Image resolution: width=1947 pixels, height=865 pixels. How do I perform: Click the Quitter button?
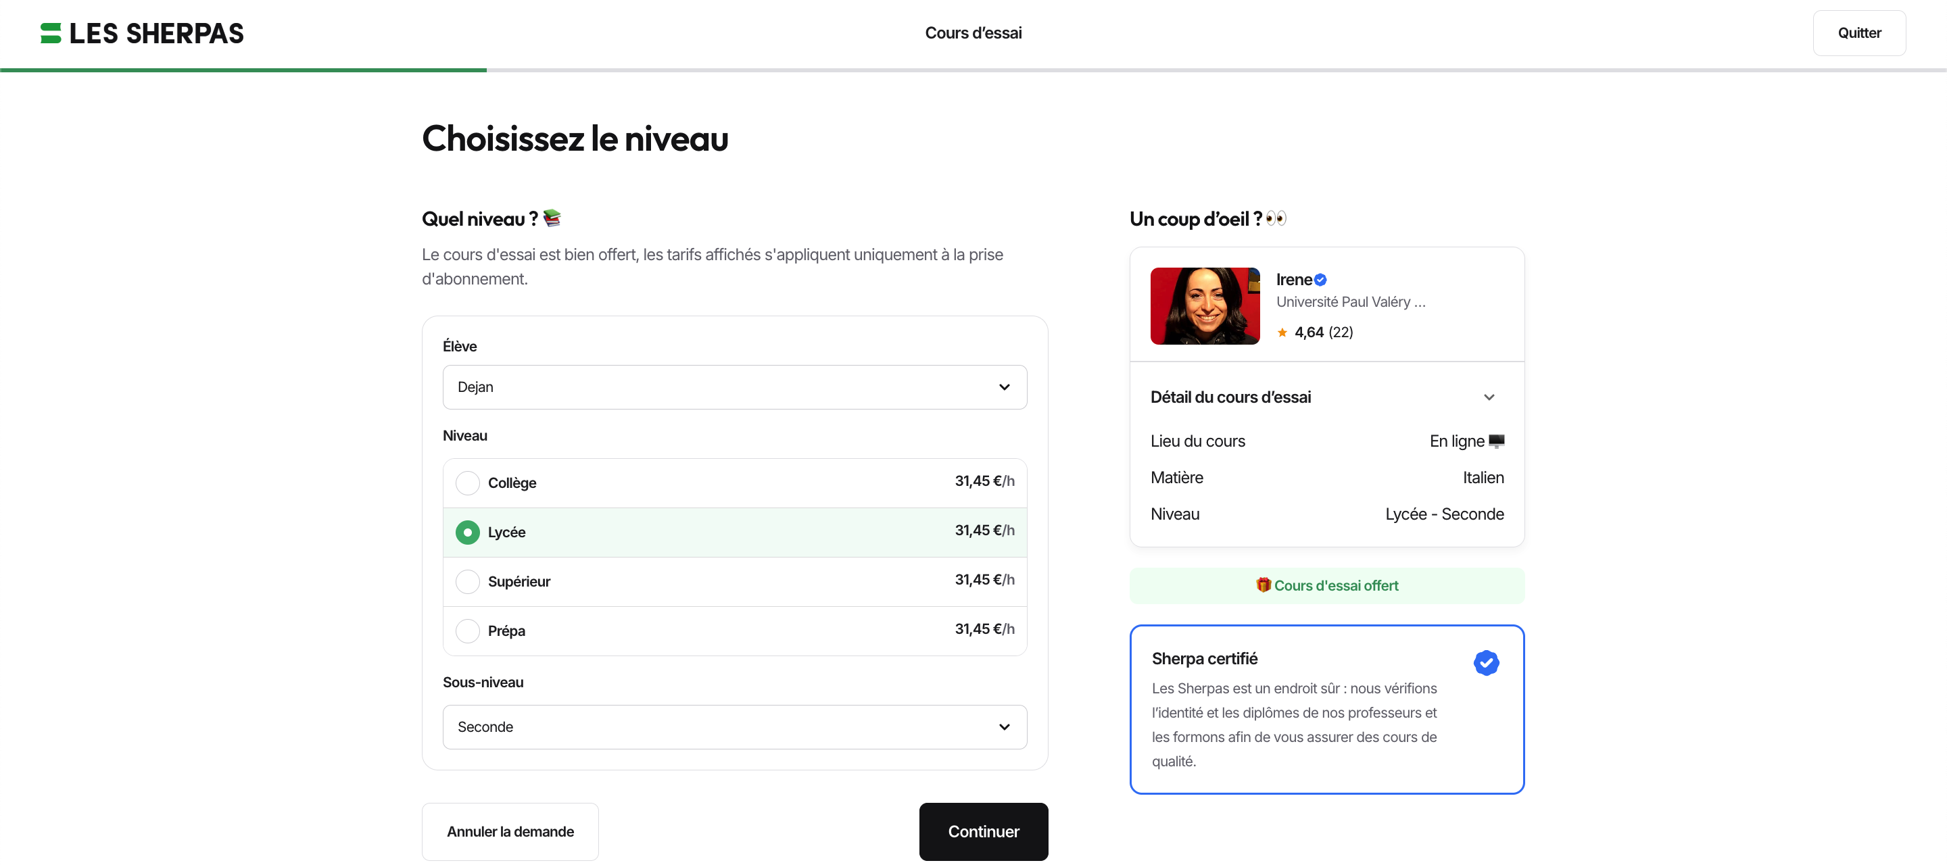(x=1859, y=32)
